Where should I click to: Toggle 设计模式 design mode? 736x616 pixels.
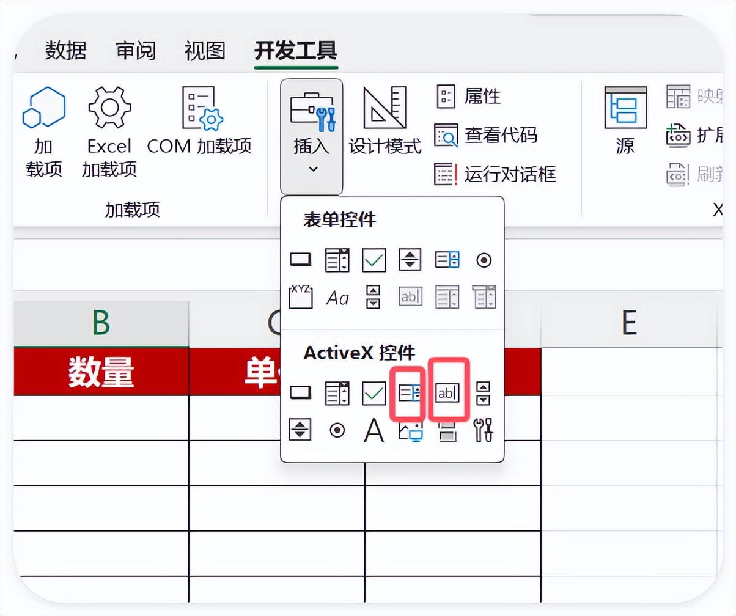(385, 120)
